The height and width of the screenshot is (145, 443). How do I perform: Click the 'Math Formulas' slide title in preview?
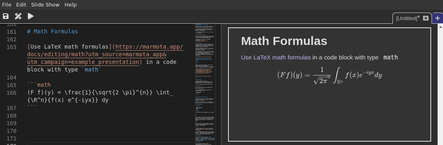click(x=284, y=41)
